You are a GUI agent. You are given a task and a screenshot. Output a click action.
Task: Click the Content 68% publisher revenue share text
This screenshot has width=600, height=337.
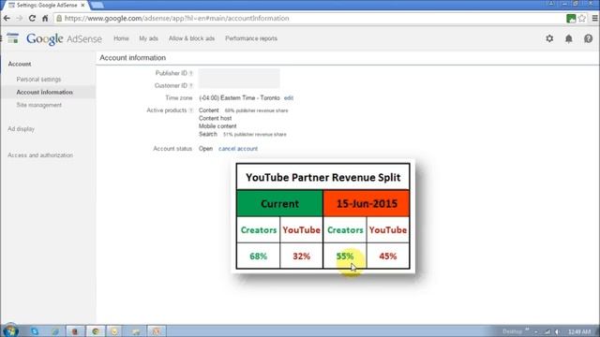point(244,110)
